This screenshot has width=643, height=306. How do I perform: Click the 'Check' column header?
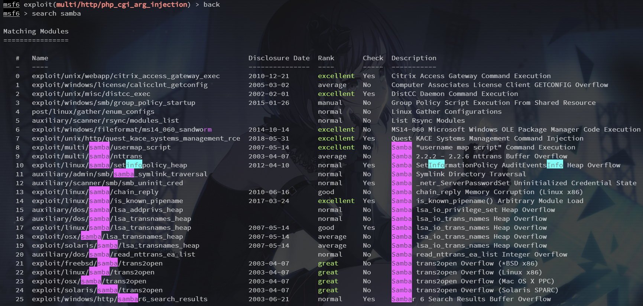coord(373,58)
